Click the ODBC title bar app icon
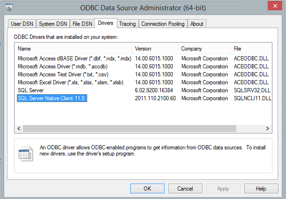Viewport: 286px width, 199px height. [9, 7]
